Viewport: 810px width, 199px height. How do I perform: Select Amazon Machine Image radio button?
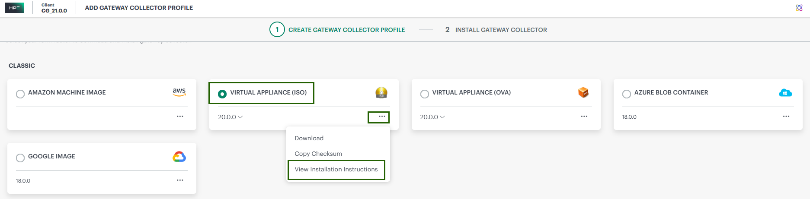(20, 94)
